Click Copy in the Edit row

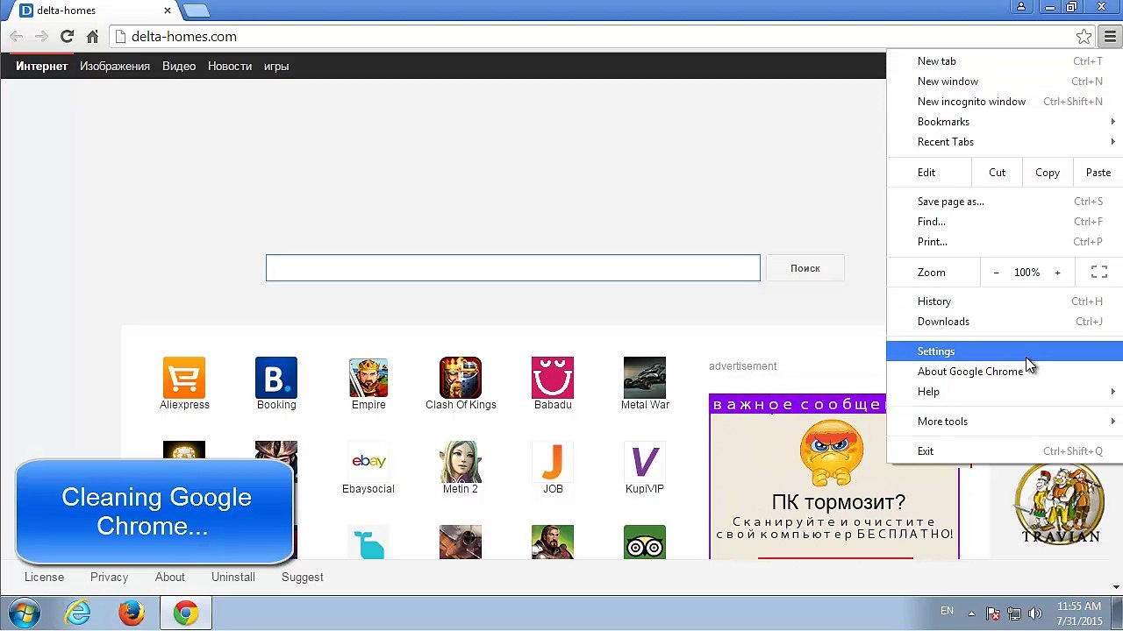[1048, 173]
